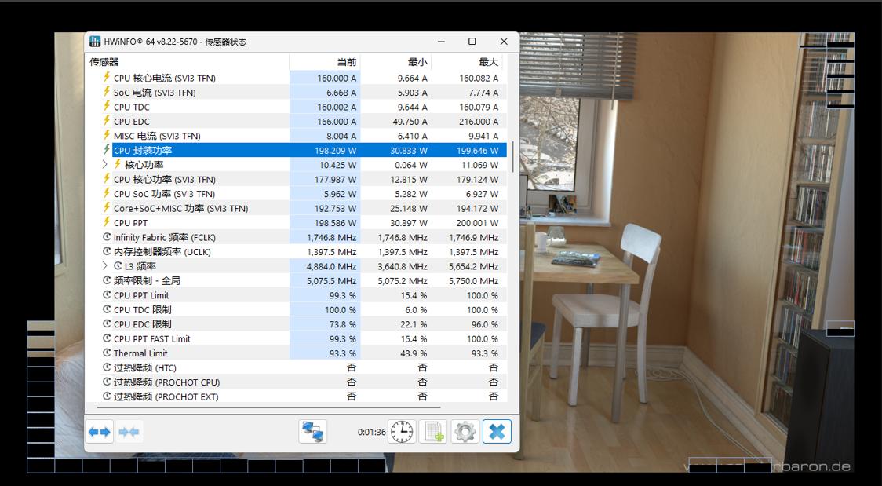Click clock icon of 频率限制 - 全局 row
Screen dimensions: 882x486
tap(107, 280)
